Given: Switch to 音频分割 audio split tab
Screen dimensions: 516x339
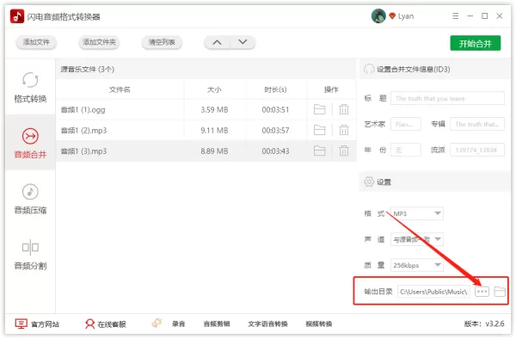Looking at the screenshot, I should [x=30, y=254].
